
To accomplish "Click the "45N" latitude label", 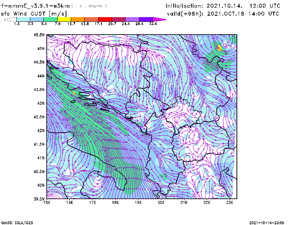I will coord(41,48).
